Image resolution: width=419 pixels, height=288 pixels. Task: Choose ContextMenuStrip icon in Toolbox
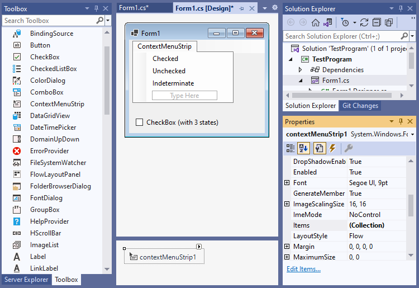point(17,104)
